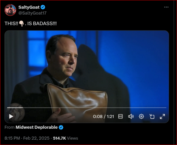Image resolution: width=177 pixels, height=145 pixels.
Task: Click the @SaltyGoat17 handle
Action: [33, 13]
